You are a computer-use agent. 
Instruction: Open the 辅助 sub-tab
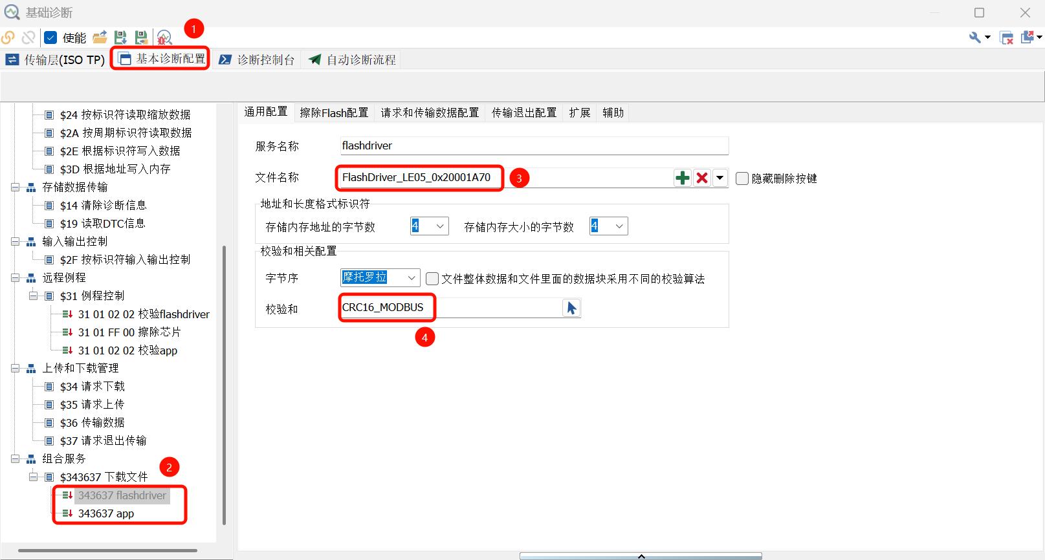click(x=613, y=113)
